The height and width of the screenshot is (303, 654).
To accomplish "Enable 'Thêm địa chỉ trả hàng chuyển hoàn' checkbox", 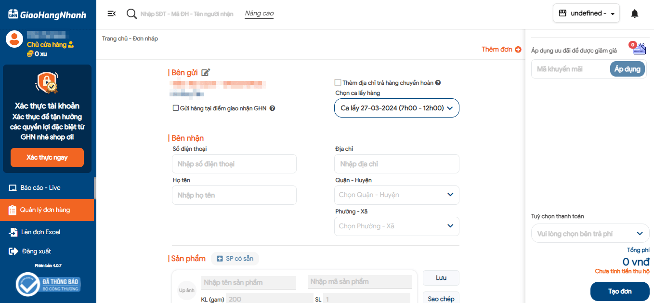I will (338, 83).
